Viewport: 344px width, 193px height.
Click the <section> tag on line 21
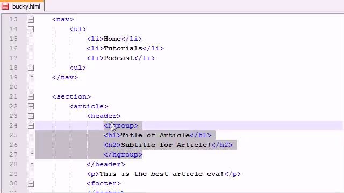pyautogui.click(x=71, y=96)
